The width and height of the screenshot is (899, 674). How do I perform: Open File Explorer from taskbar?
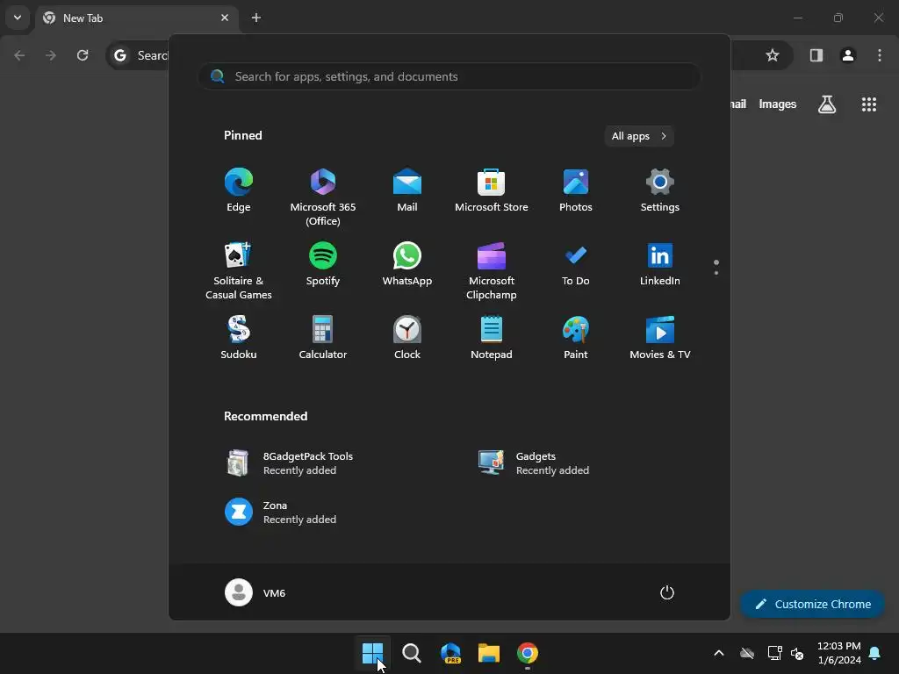[x=489, y=653]
